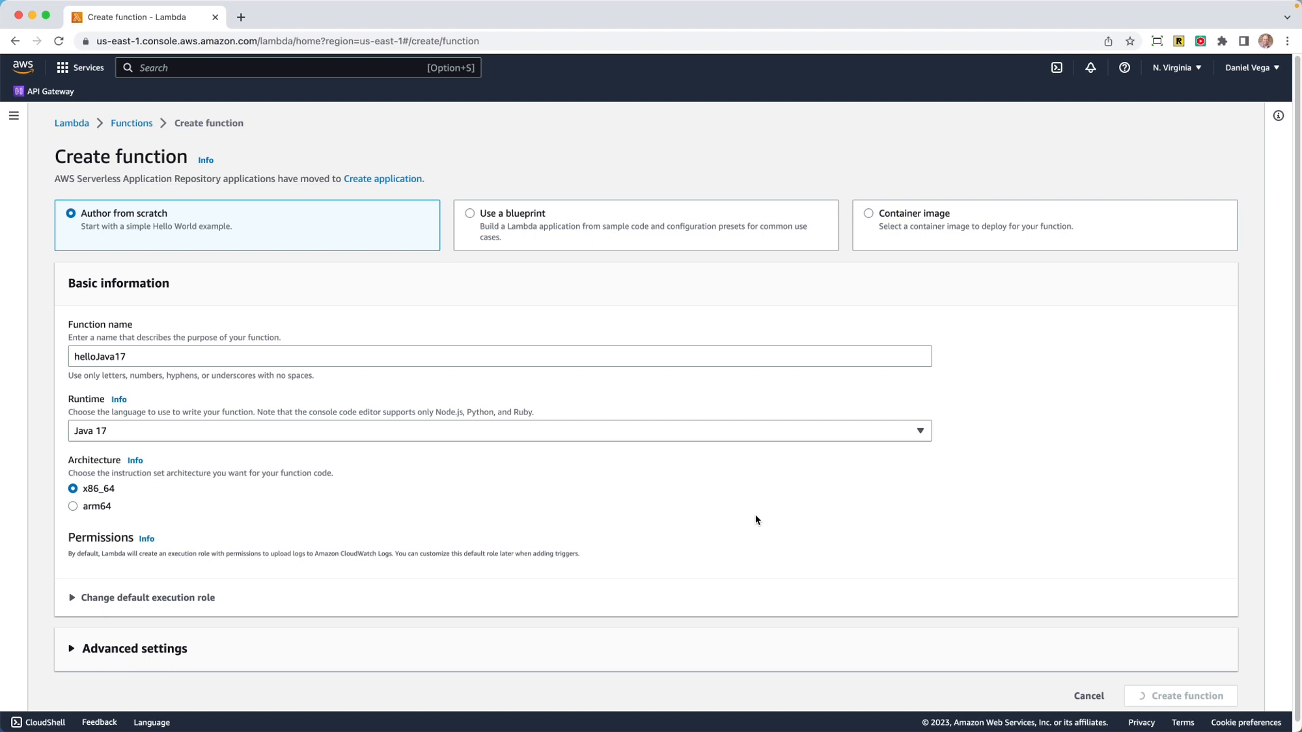The height and width of the screenshot is (732, 1302).
Task: Switch to the Create function - Lambda tab
Action: tap(145, 18)
